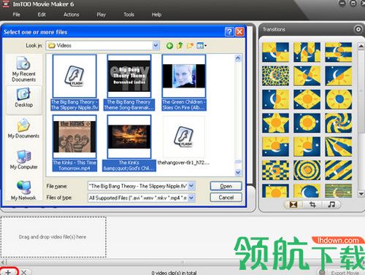Screen dimensions: 365x275
Task: Select the first transition in top row
Action: [275, 52]
